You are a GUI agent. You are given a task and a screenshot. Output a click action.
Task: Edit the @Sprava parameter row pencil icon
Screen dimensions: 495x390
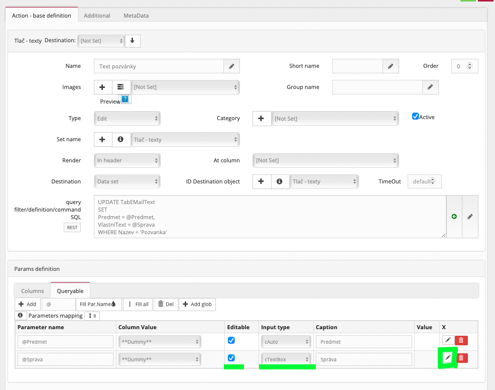pyautogui.click(x=448, y=358)
